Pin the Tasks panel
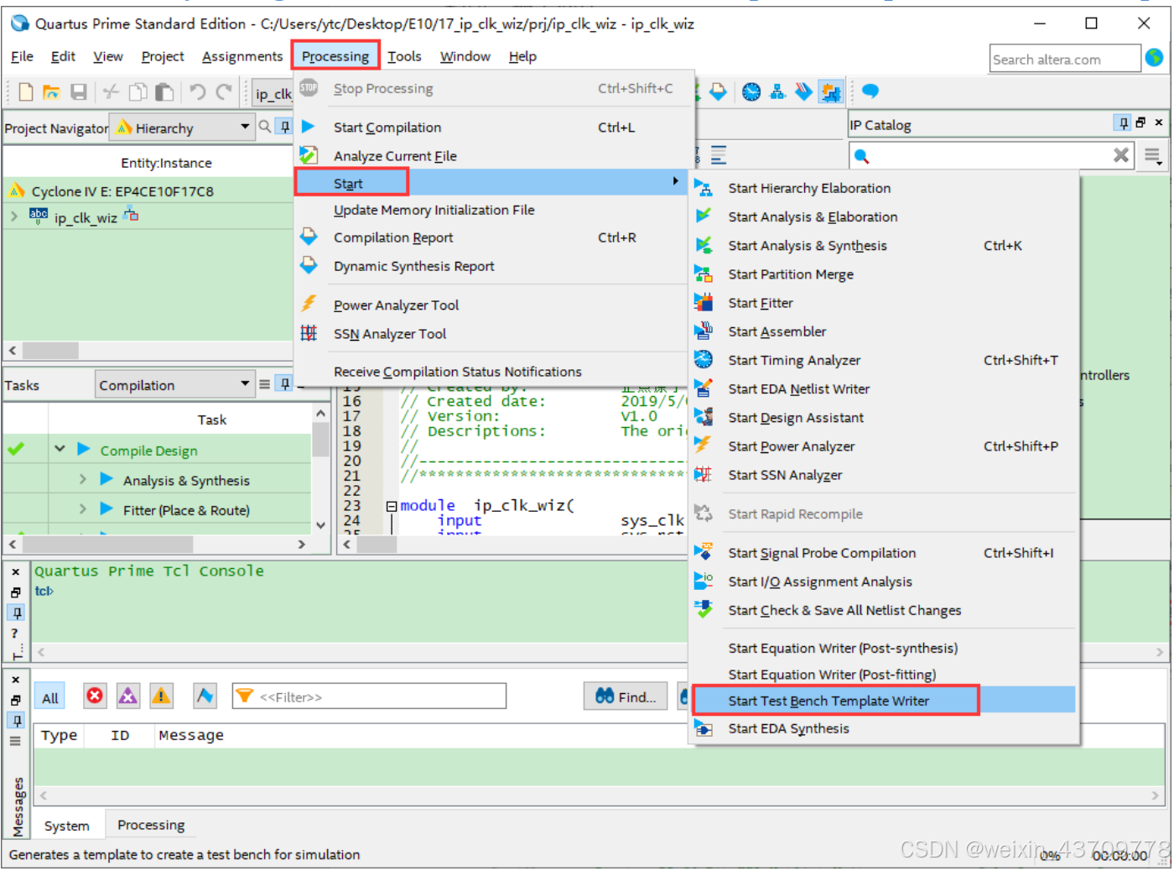1174x871 pixels. pos(285,384)
